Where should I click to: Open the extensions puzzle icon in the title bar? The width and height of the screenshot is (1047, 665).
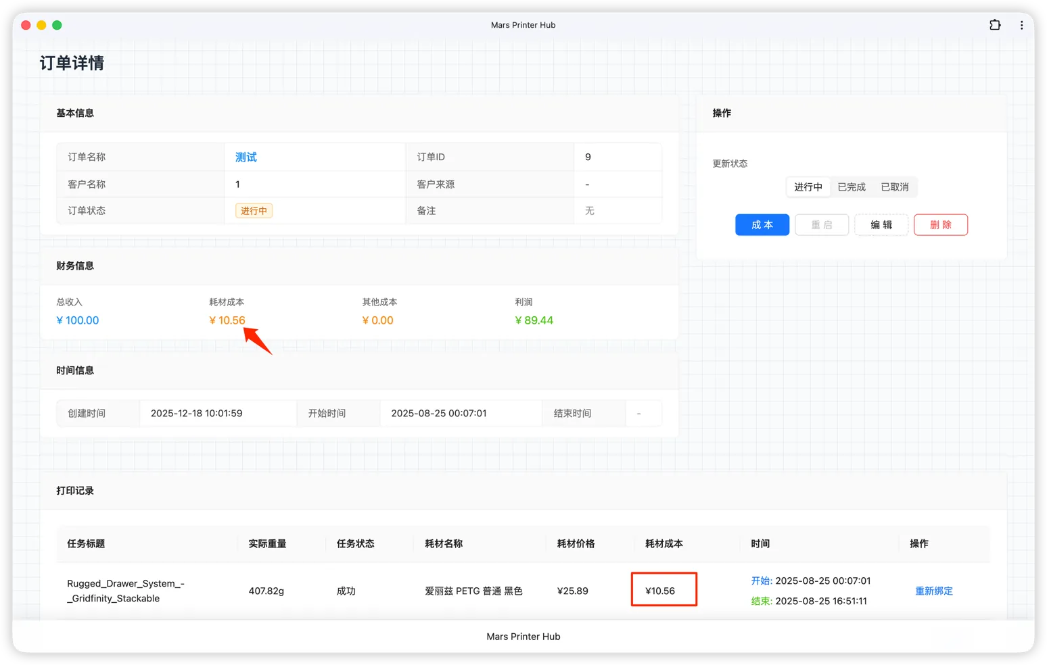(995, 24)
